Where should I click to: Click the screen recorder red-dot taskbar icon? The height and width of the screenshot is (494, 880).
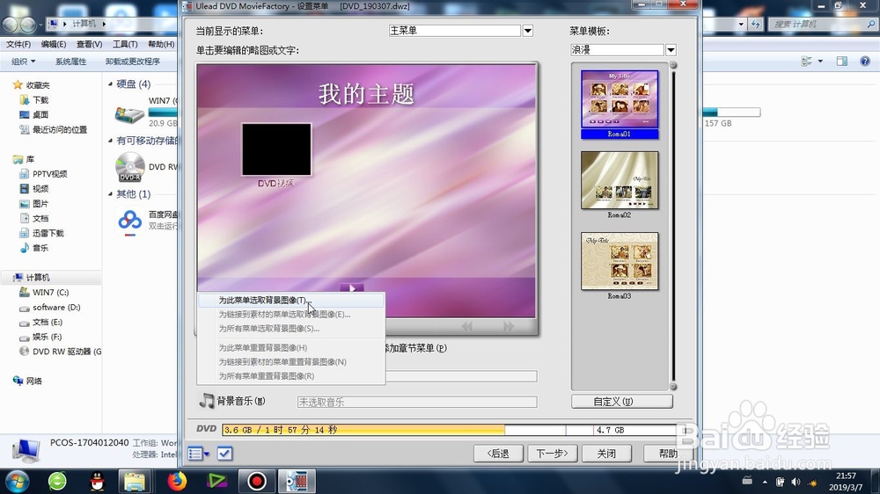click(x=256, y=481)
